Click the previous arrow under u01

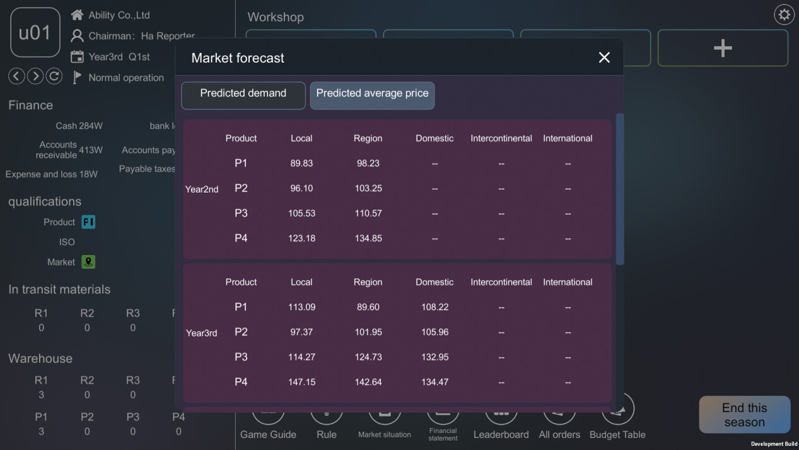coord(16,76)
